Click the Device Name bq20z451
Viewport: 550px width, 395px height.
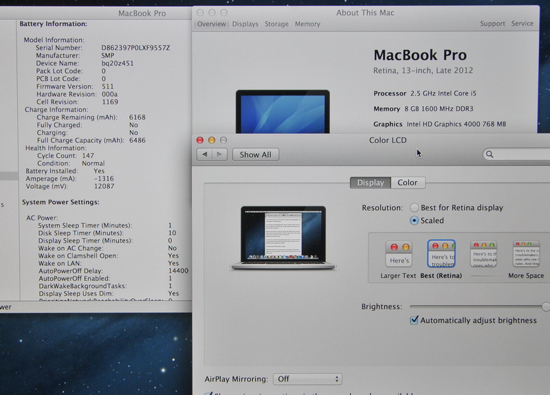[118, 63]
